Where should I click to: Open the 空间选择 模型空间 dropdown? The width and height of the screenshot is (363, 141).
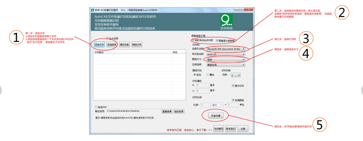point(225,65)
